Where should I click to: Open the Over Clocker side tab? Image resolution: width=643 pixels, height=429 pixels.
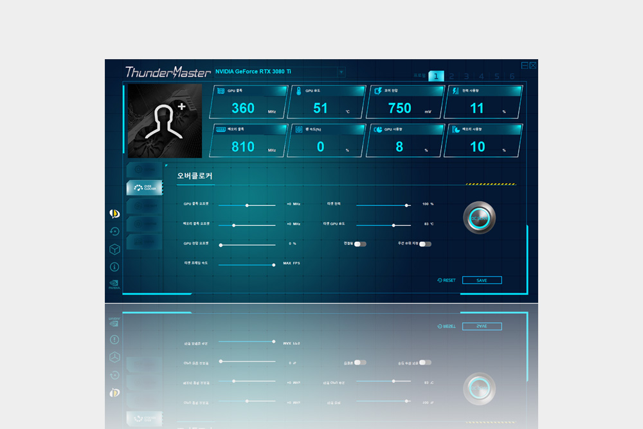pos(145,188)
